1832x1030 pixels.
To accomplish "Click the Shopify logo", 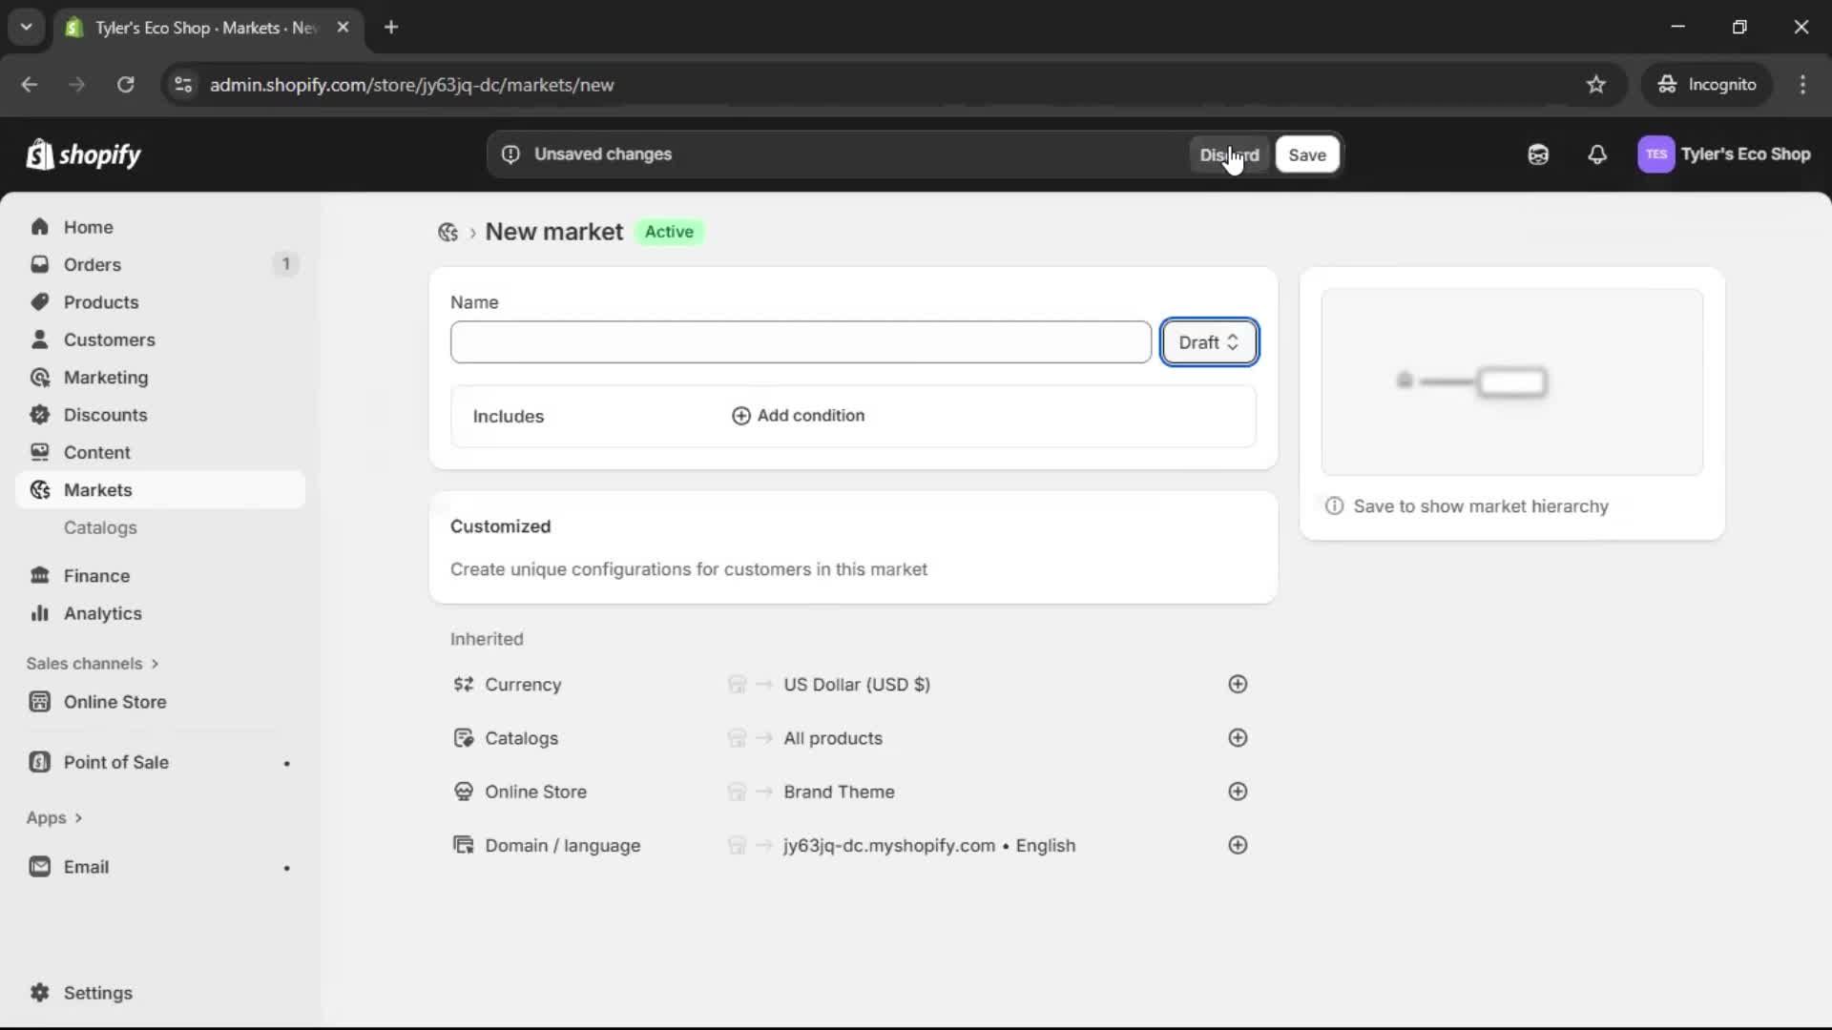I will (x=84, y=154).
